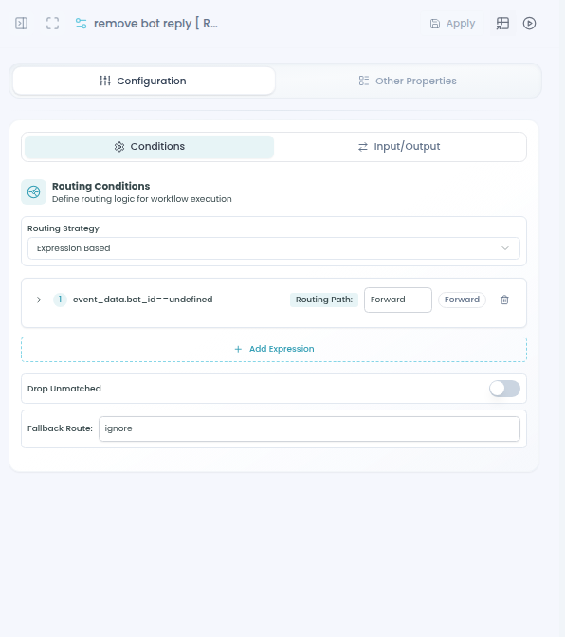Click the fullscreen expand icon
Screen dimensions: 565x637
point(53,23)
